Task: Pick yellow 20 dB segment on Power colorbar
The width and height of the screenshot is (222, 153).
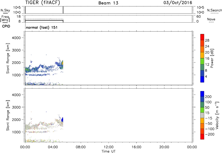Action: (x=202, y=56)
